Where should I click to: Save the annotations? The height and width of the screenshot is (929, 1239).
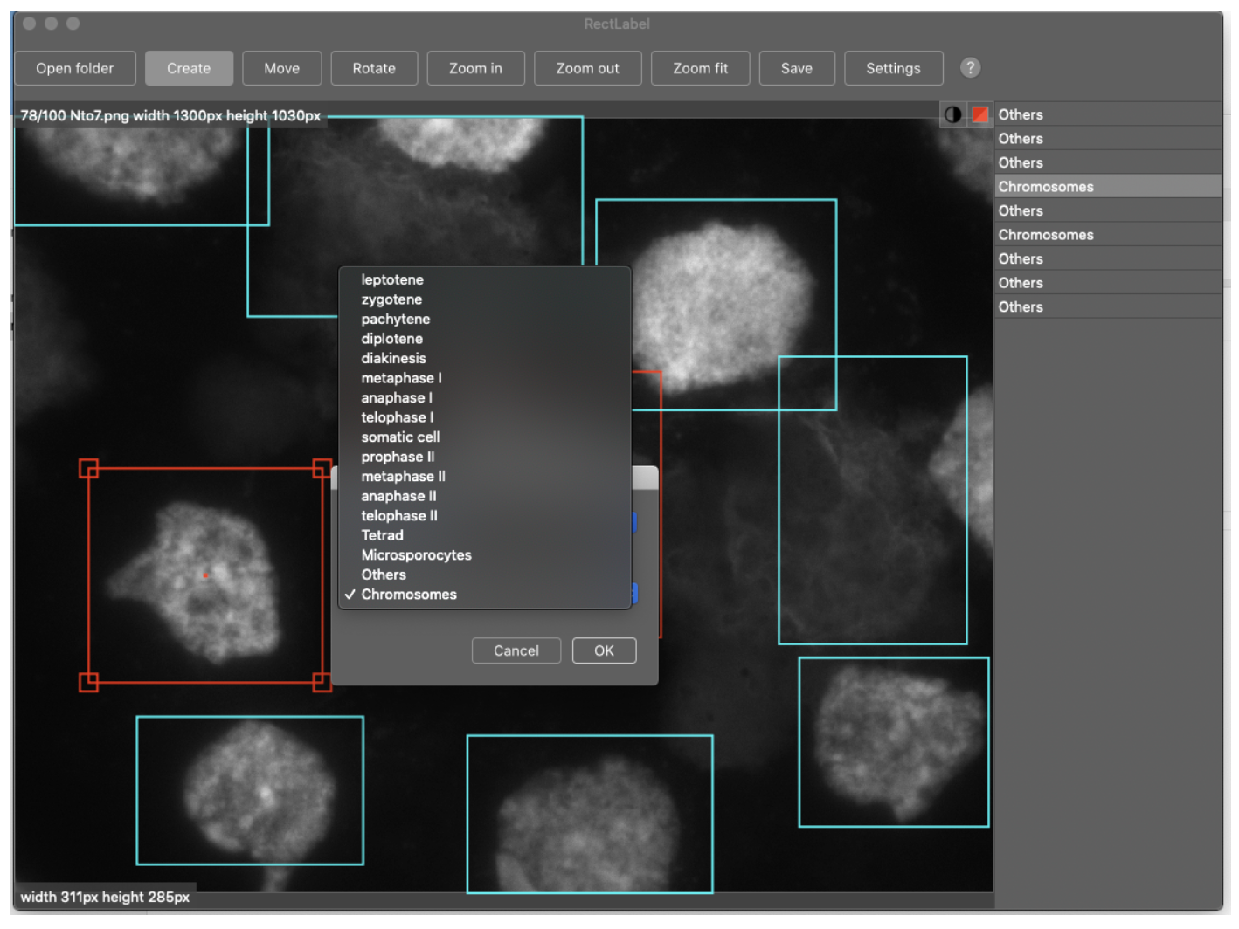(796, 68)
